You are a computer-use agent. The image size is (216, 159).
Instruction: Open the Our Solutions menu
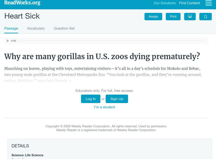[164, 3]
